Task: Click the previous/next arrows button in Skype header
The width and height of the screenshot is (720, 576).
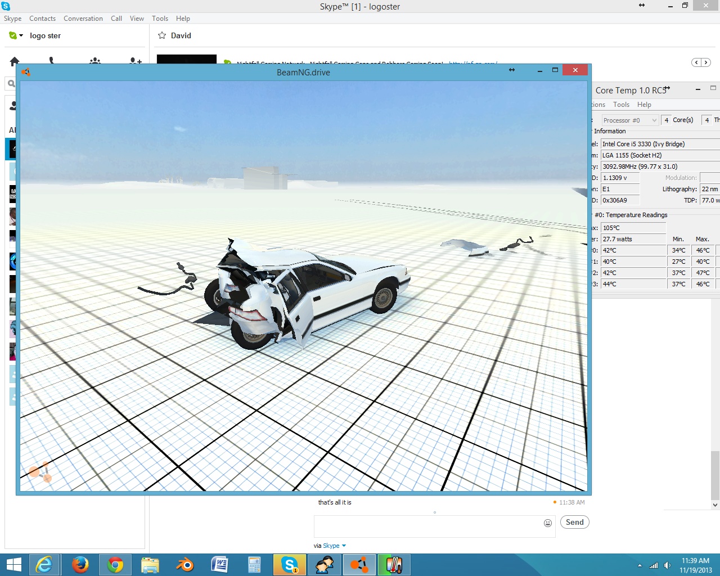Action: [x=701, y=62]
